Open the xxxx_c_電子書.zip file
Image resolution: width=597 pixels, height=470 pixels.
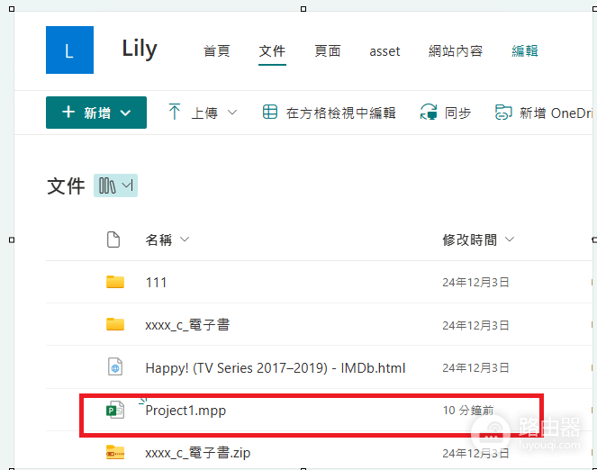tap(198, 453)
